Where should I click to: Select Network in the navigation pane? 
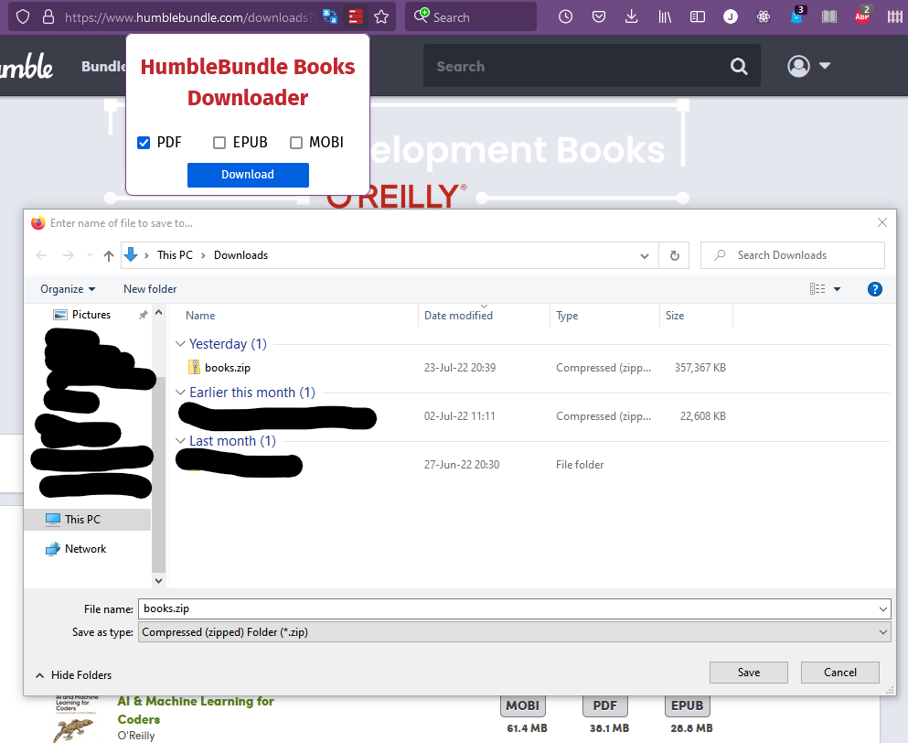point(76,549)
